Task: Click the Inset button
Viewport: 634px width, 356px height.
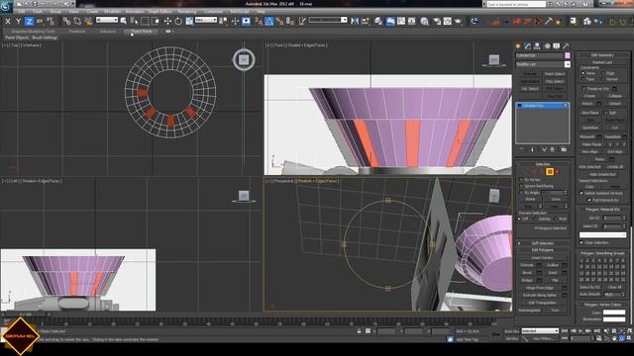Action: [x=553, y=273]
